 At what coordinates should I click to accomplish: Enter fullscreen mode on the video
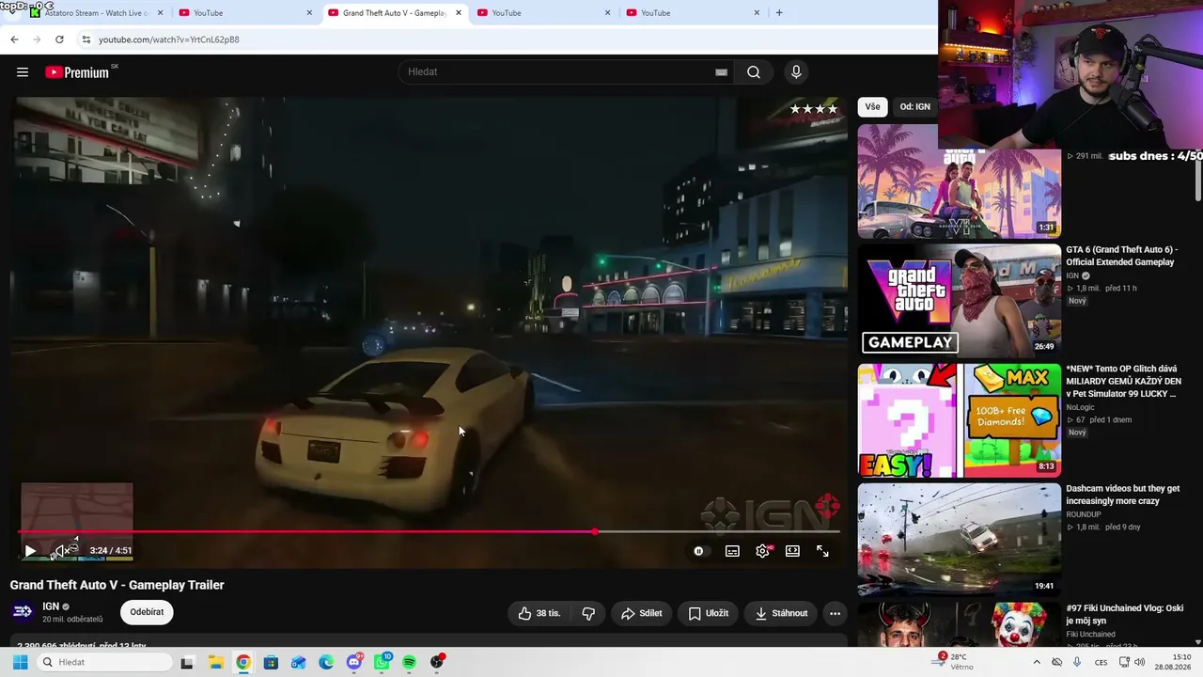(x=822, y=551)
